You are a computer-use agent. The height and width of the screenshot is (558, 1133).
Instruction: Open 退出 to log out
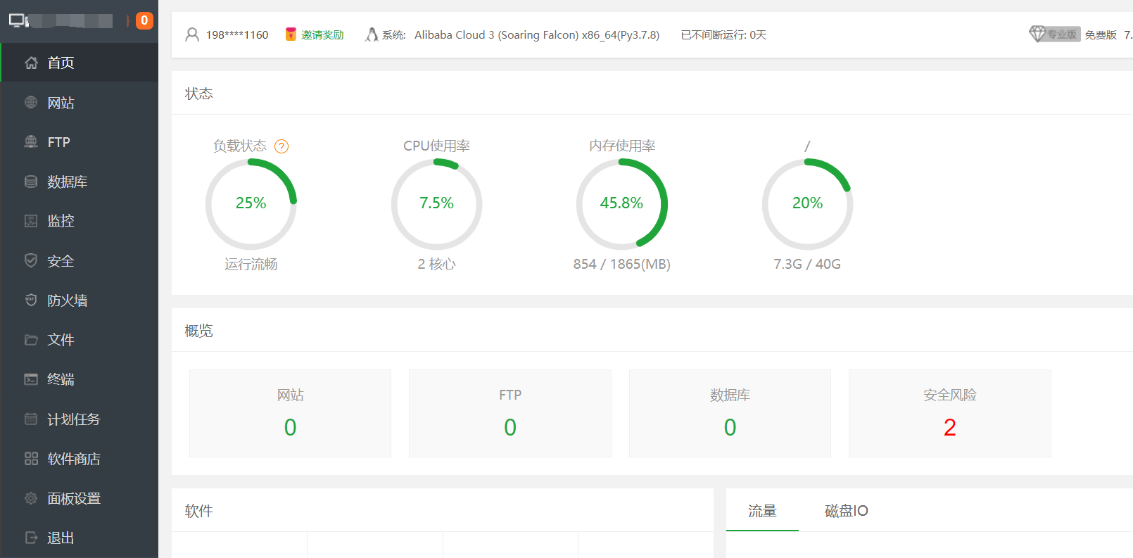click(79, 538)
